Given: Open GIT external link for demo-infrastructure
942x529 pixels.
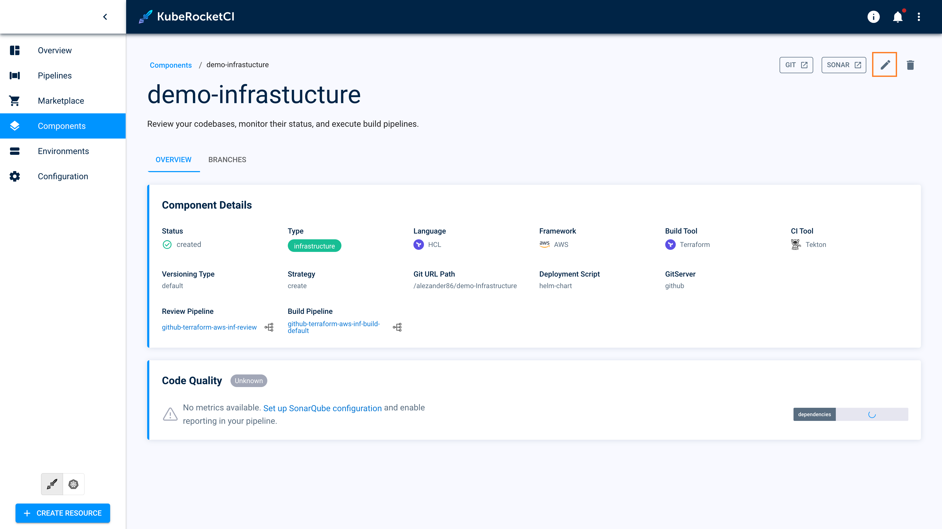Looking at the screenshot, I should pos(796,65).
